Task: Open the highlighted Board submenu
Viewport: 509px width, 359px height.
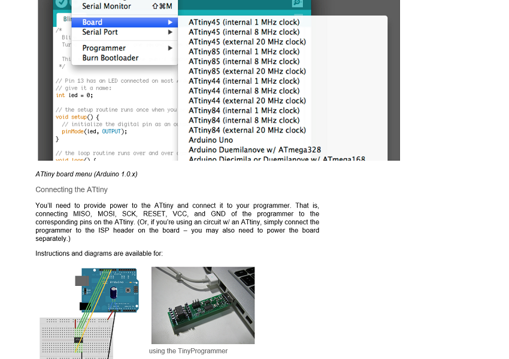Action: tap(125, 22)
